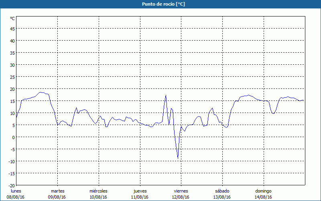Viewport: 321px width, 201px height.
Task: Click the sharp blue peak before viernes
Action: click(x=166, y=96)
